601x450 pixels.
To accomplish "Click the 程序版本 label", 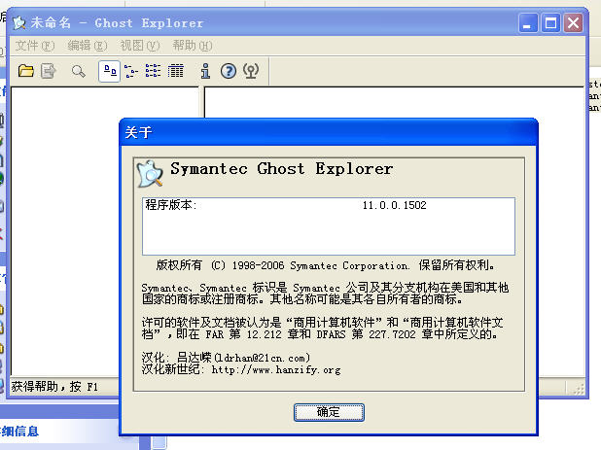I will click(171, 205).
